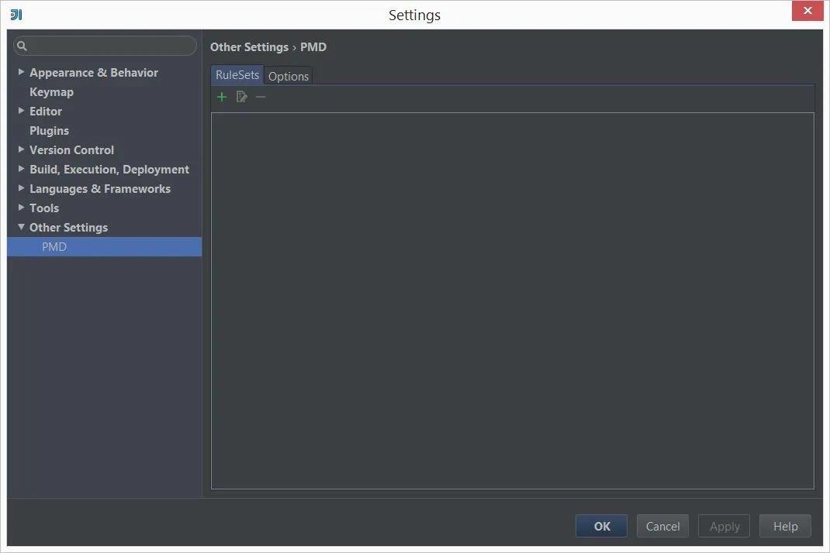This screenshot has height=553, width=830.
Task: Switch to the RuleSets tab
Action: point(237,75)
